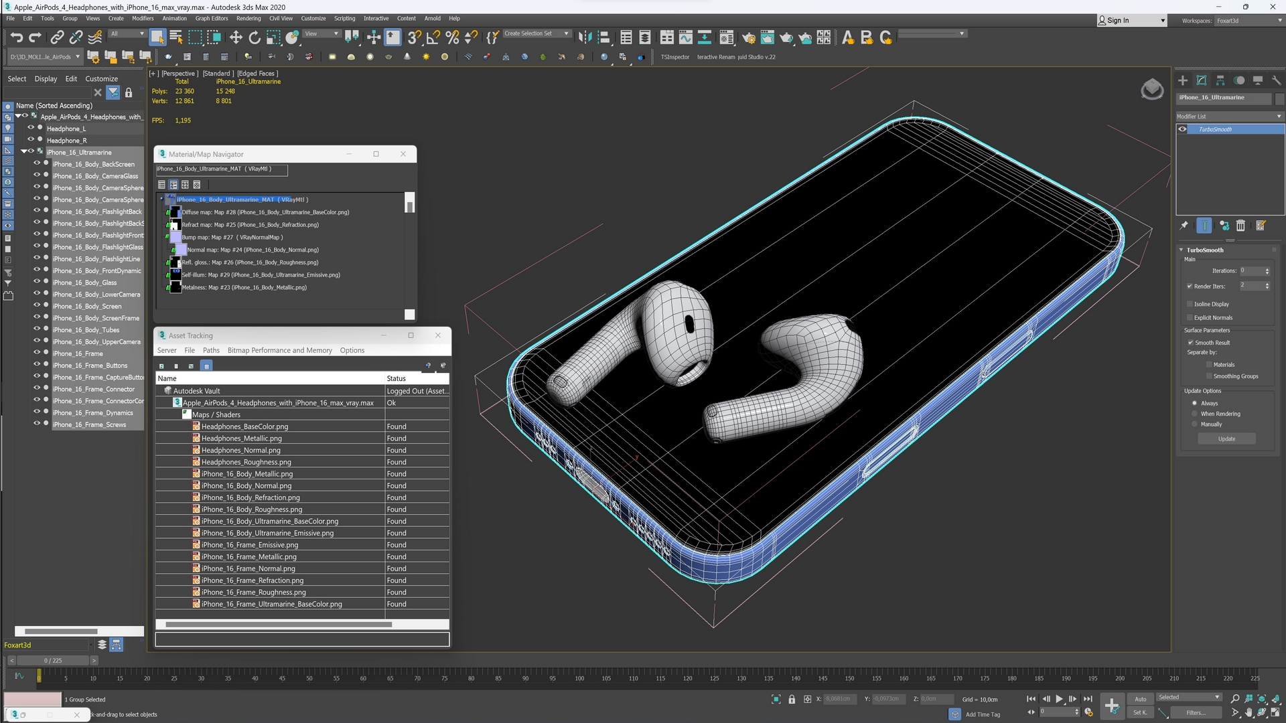Toggle TurboSmooth modifier eye in stack
The height and width of the screenshot is (723, 1286).
pyautogui.click(x=1182, y=129)
